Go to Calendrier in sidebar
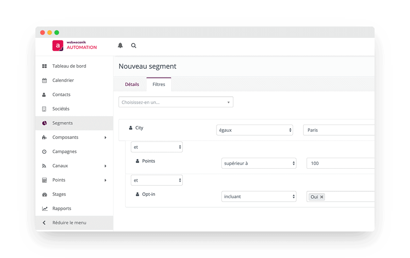 click(x=74, y=80)
